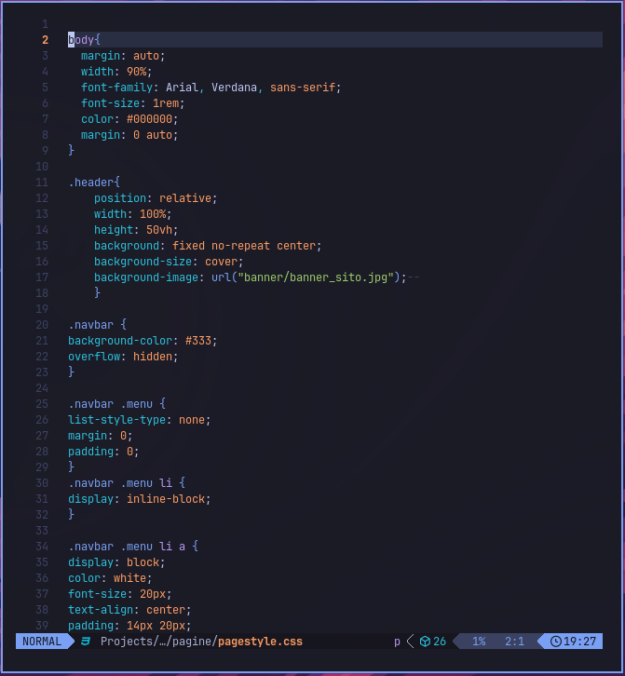The image size is (625, 676).
Task: Click 'display: inline-block;' on line 31
Action: point(140,499)
